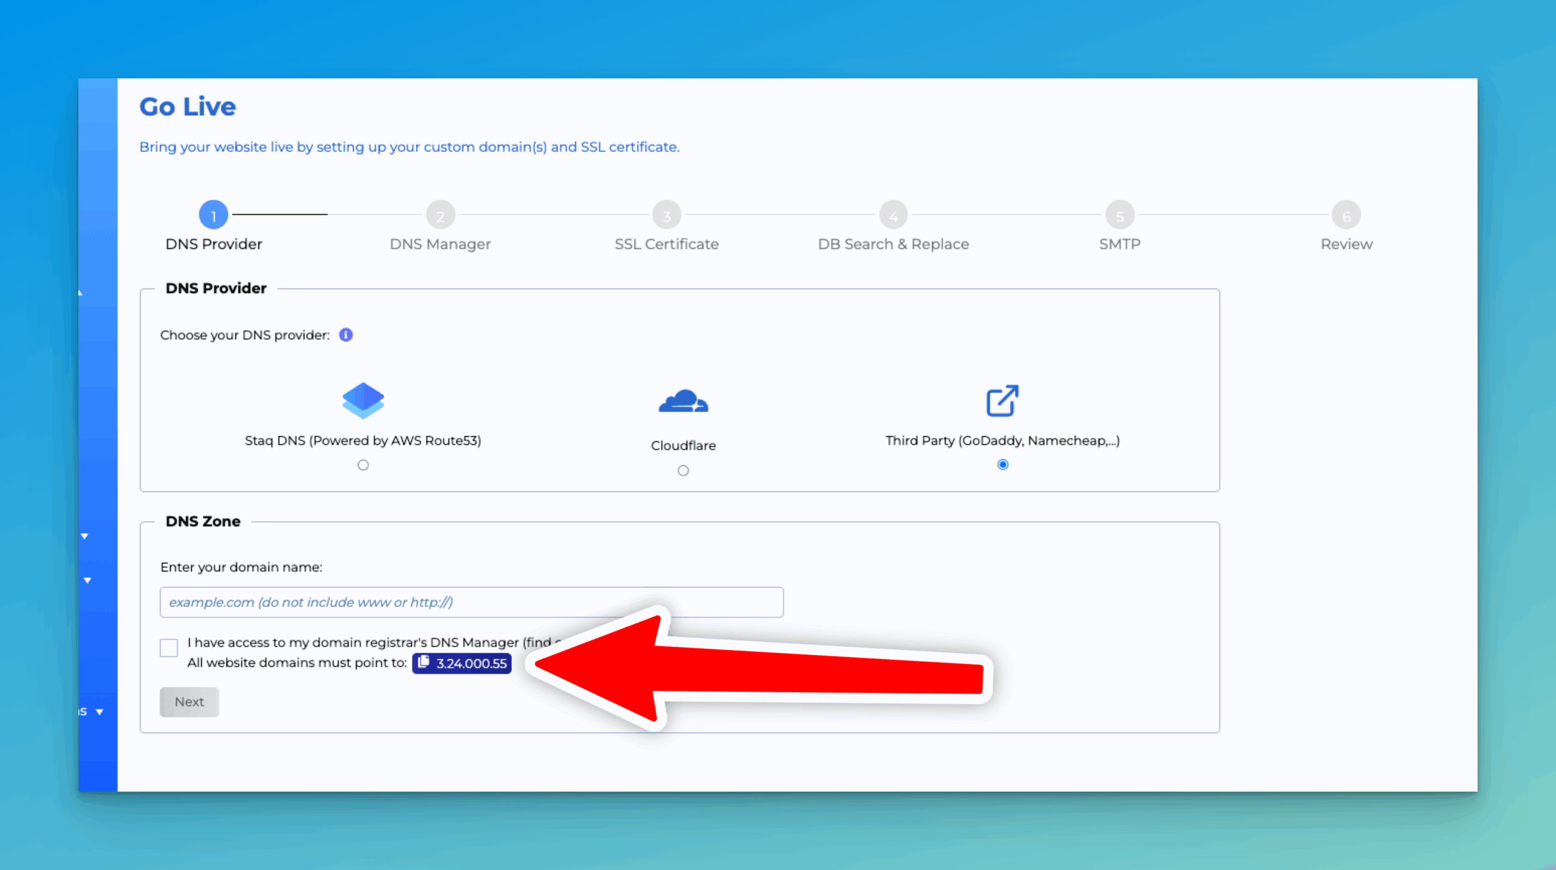This screenshot has height=870, width=1556.
Task: Click the Next button
Action: [189, 702]
